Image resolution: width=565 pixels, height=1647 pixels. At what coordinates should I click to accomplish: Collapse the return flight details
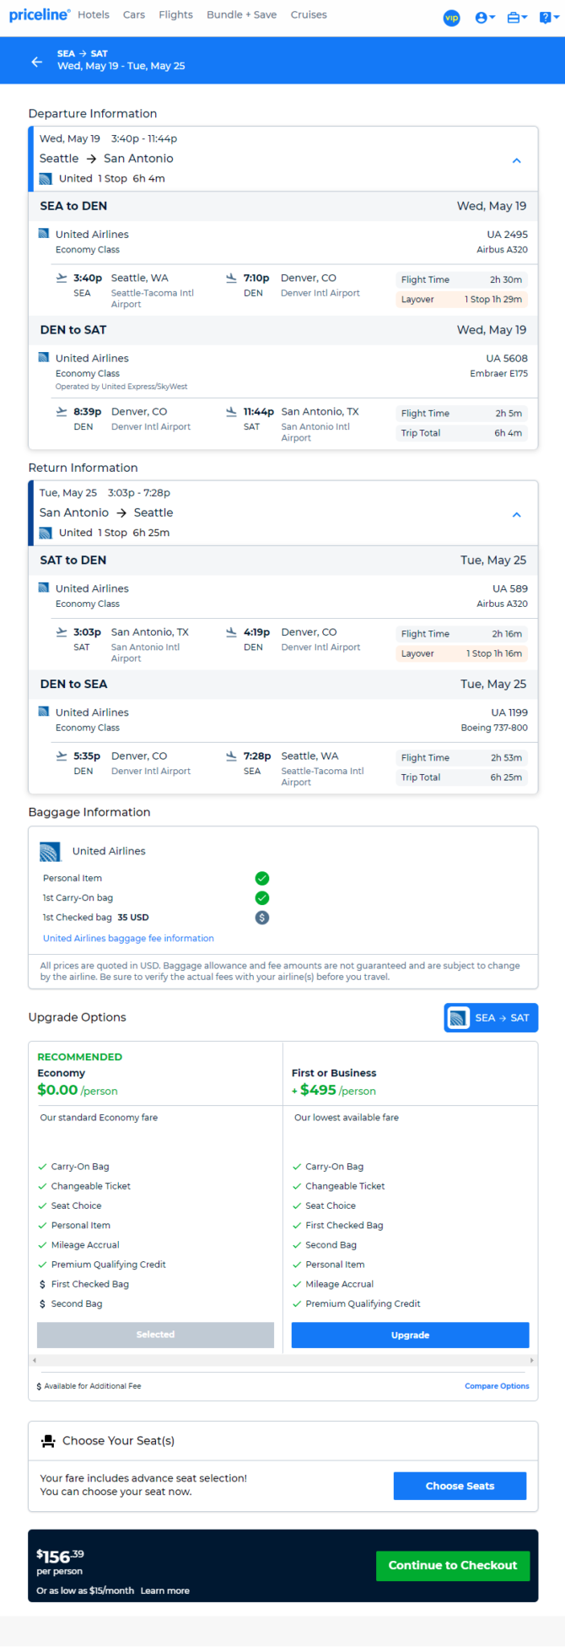(517, 515)
